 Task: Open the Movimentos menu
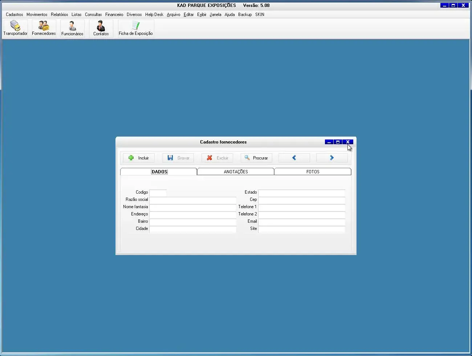[x=37, y=15]
